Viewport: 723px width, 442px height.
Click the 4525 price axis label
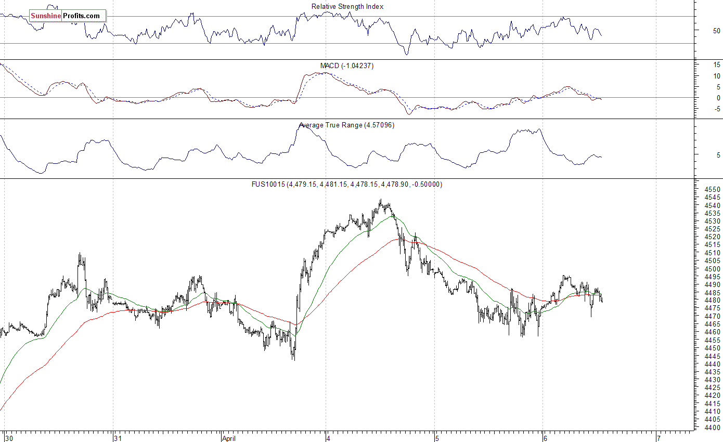[x=713, y=229]
